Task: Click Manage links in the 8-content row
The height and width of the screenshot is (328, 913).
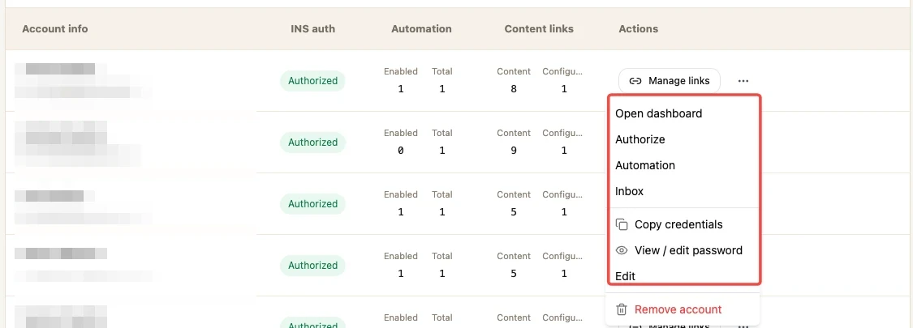Action: pos(669,81)
